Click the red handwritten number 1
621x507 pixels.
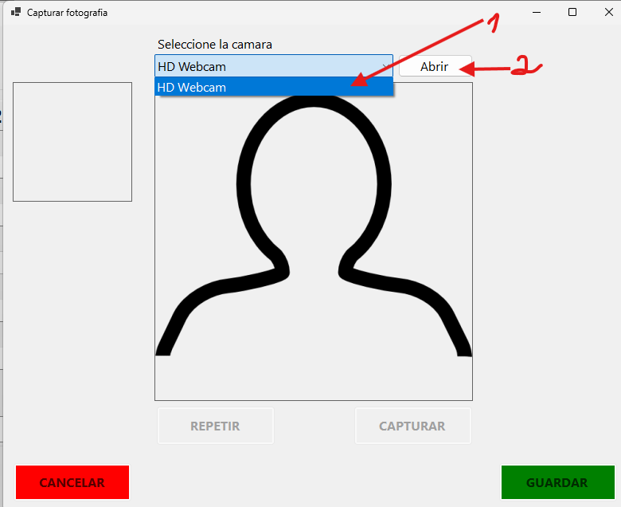point(494,26)
